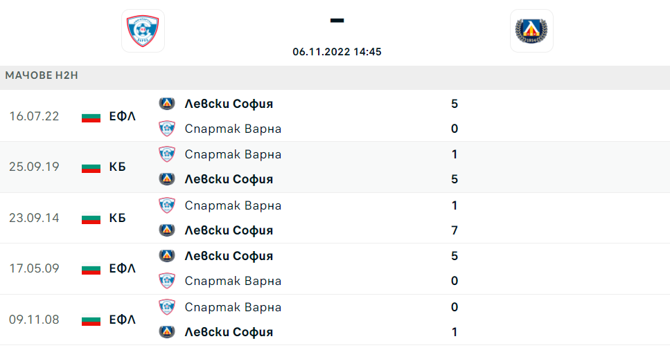Open the match dated 25.09.19
Screen dimensions: 670x359
click(x=335, y=167)
